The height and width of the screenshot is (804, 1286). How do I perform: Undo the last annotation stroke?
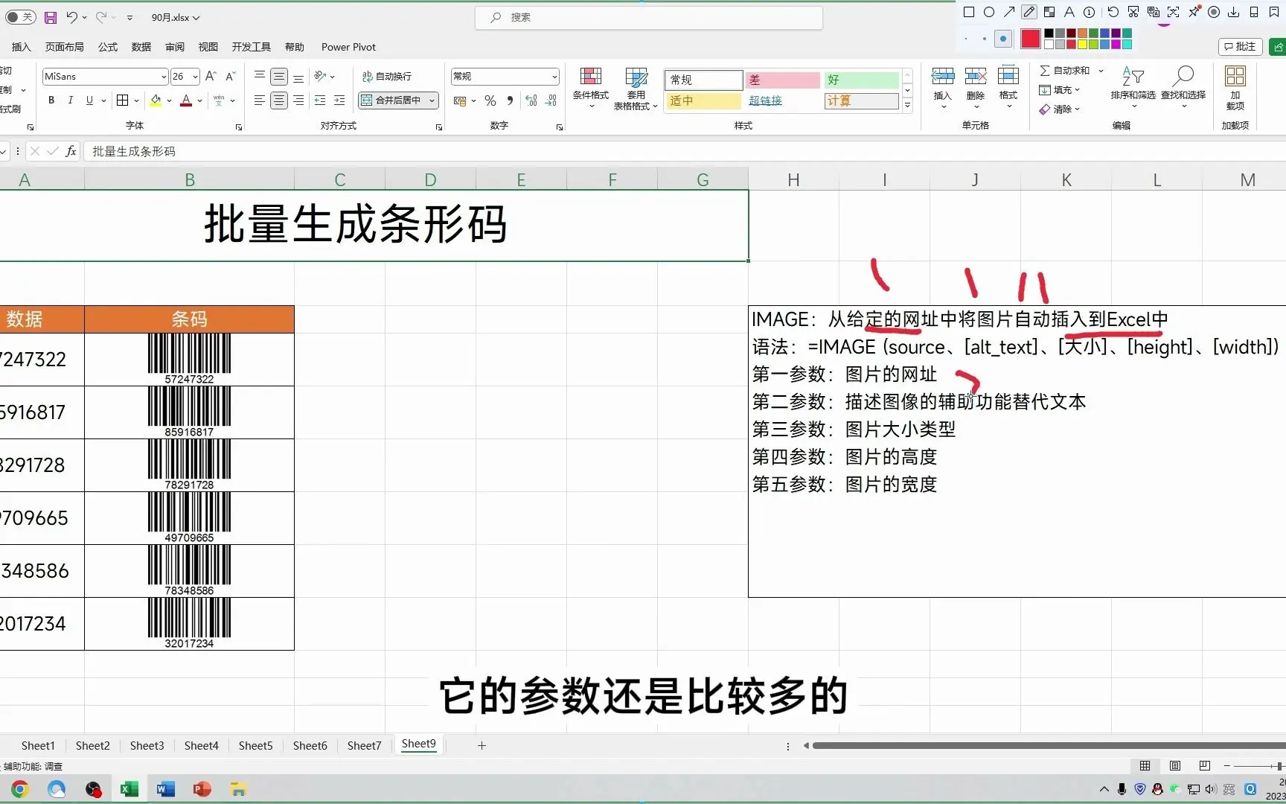coord(1113,12)
